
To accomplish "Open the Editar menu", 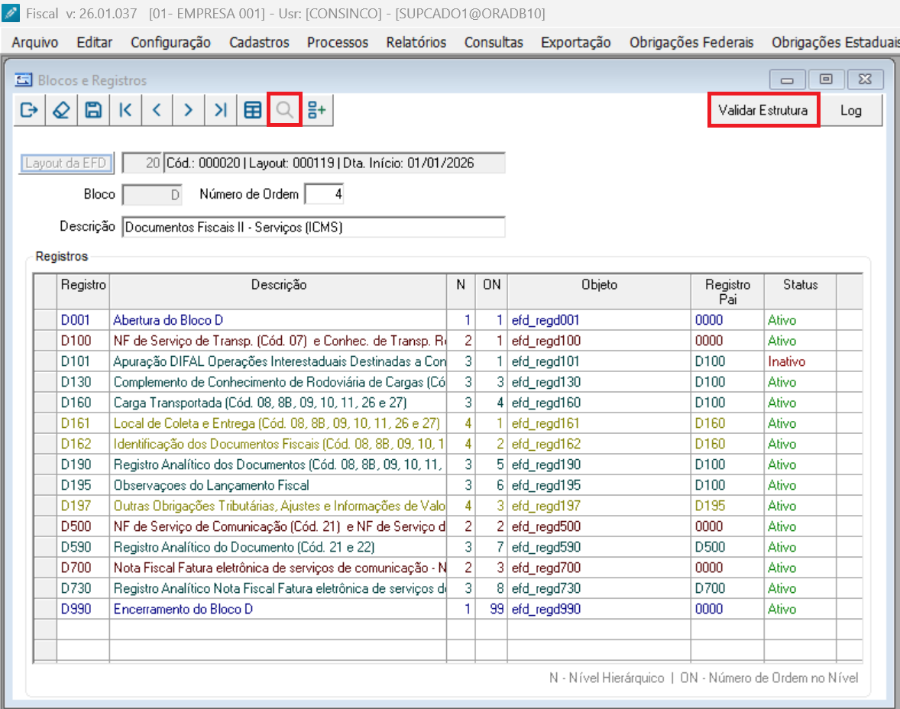I will pyautogui.click(x=95, y=43).
